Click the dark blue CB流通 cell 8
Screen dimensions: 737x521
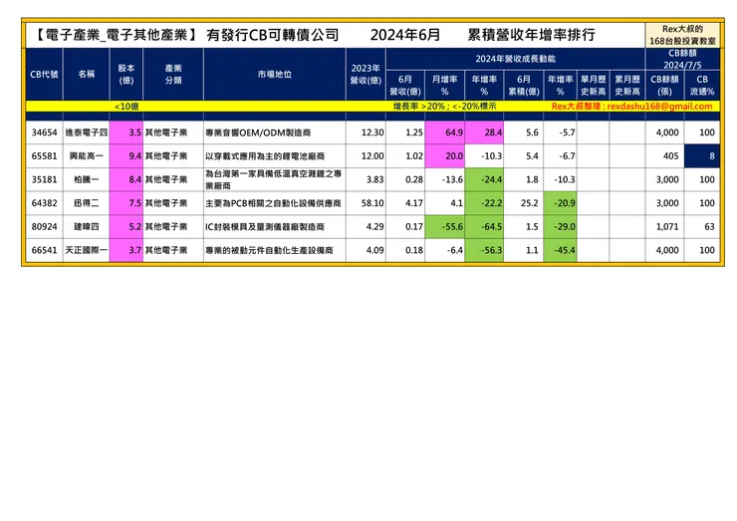point(702,156)
